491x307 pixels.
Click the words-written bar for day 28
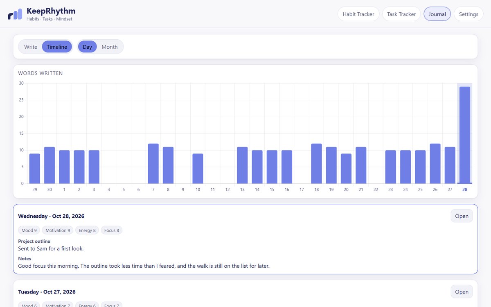coord(465,135)
